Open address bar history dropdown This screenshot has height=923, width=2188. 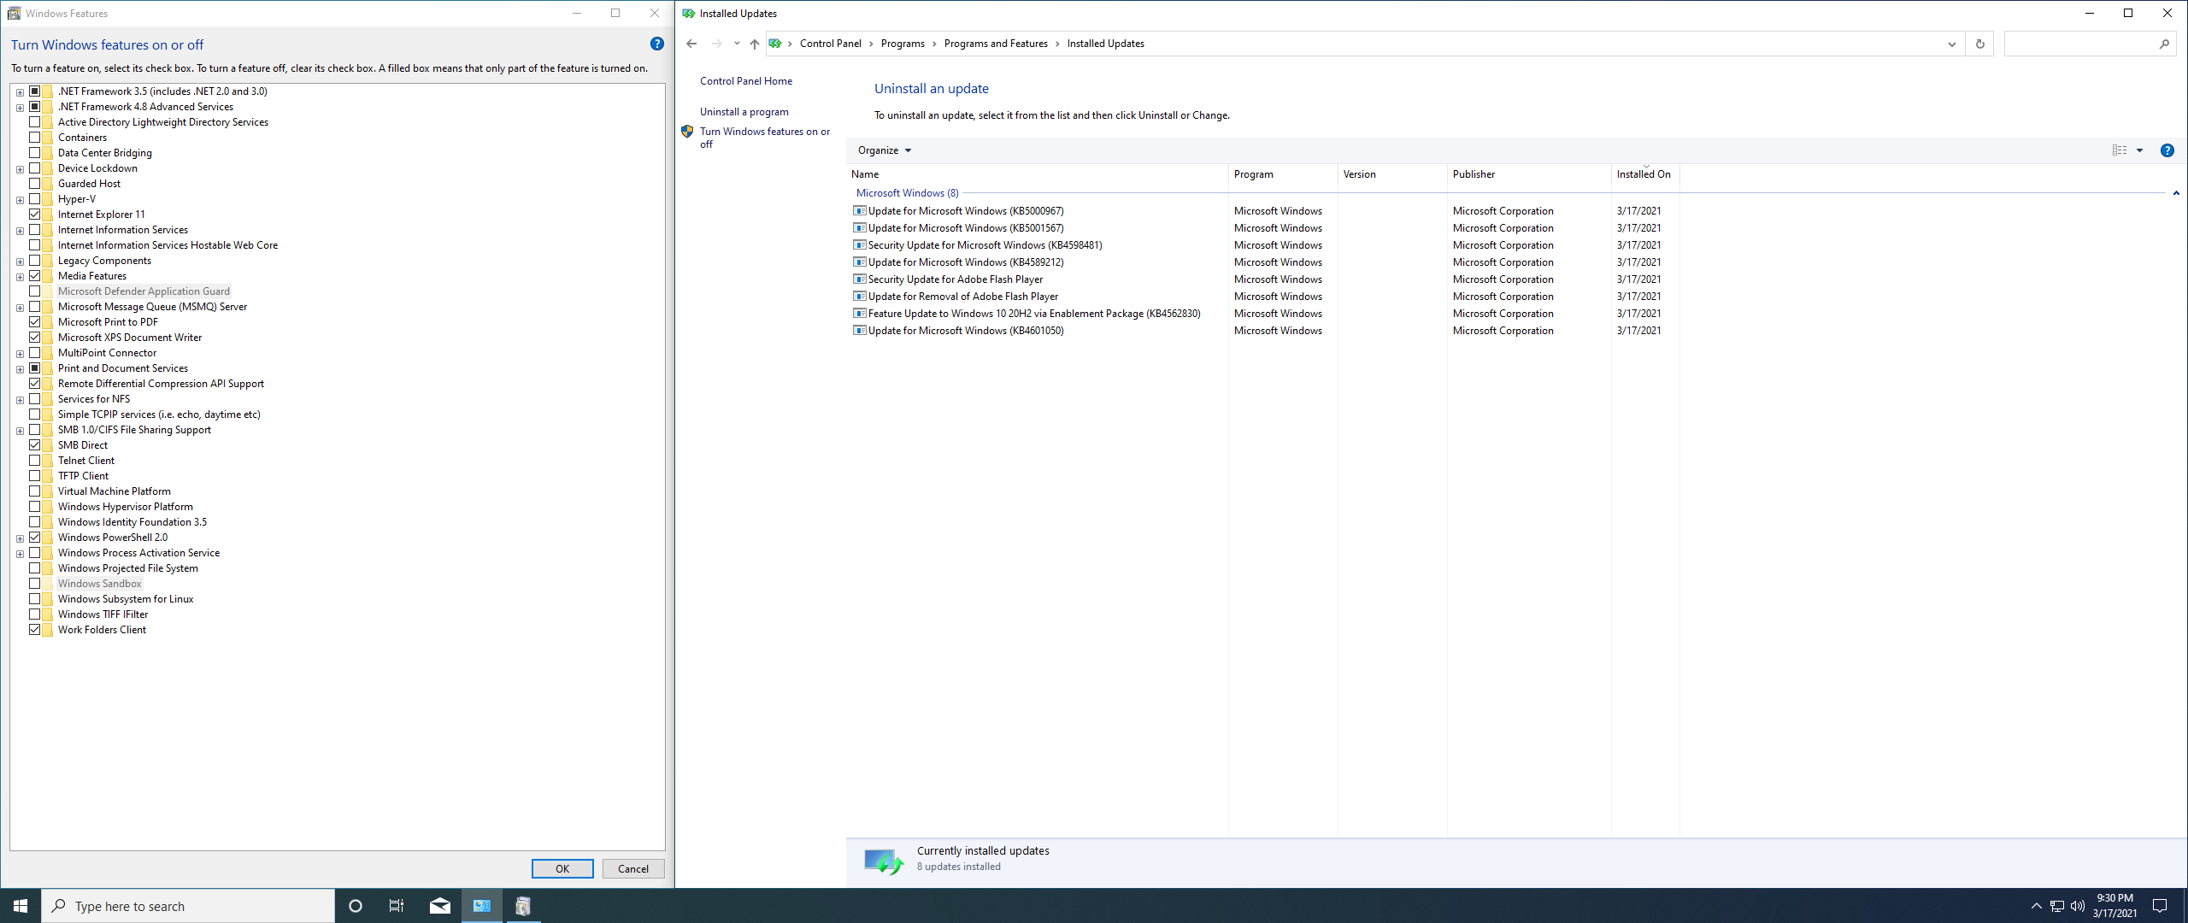click(1951, 44)
